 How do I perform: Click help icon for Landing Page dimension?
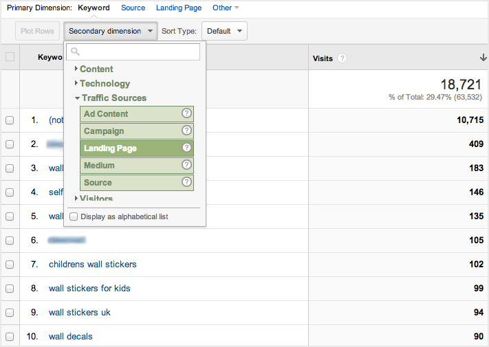(x=186, y=148)
